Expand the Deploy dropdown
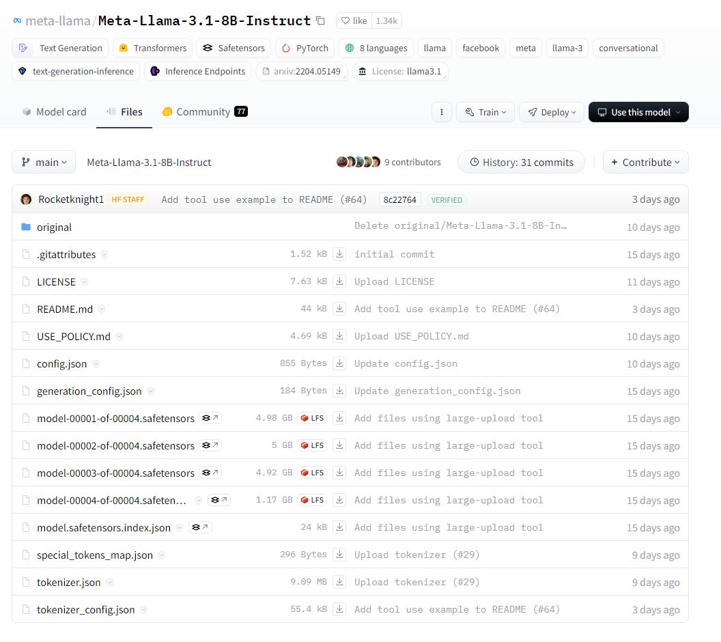The image size is (721, 642). click(551, 112)
